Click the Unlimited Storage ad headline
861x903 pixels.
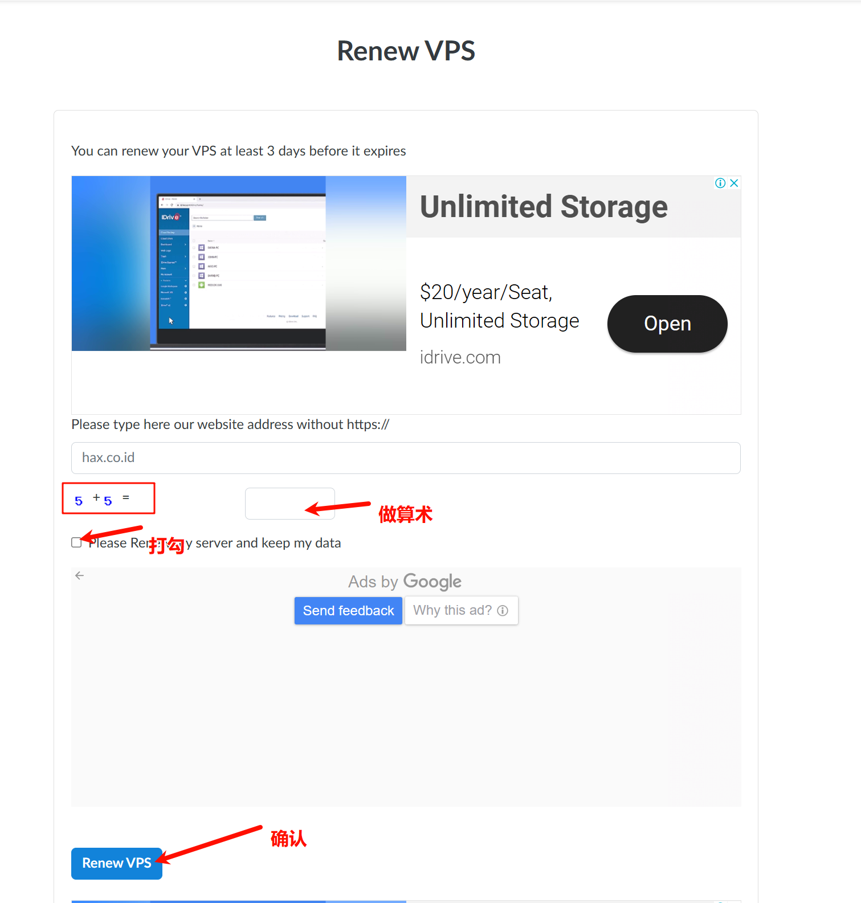click(544, 206)
